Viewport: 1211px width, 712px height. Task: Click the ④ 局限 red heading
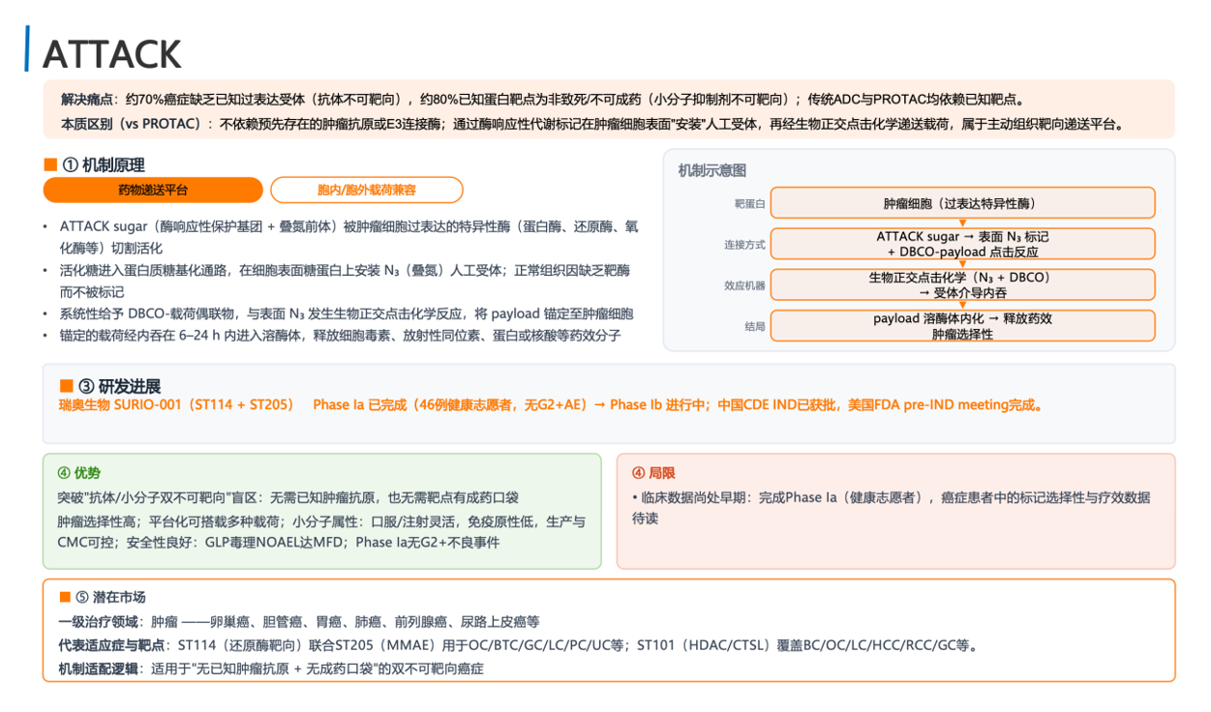[653, 473]
